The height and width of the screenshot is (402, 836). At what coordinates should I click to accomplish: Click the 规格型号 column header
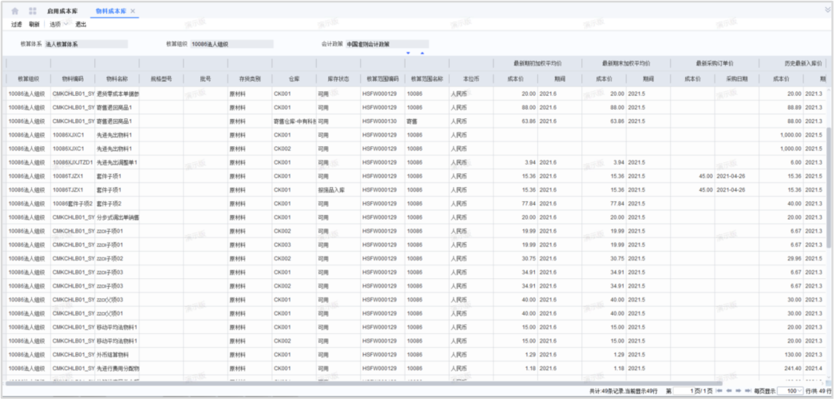(x=161, y=79)
